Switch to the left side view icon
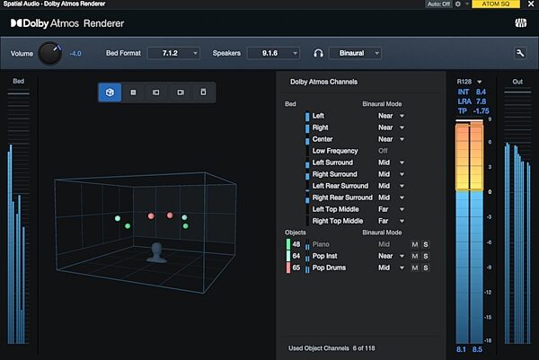The image size is (539, 360). [156, 92]
